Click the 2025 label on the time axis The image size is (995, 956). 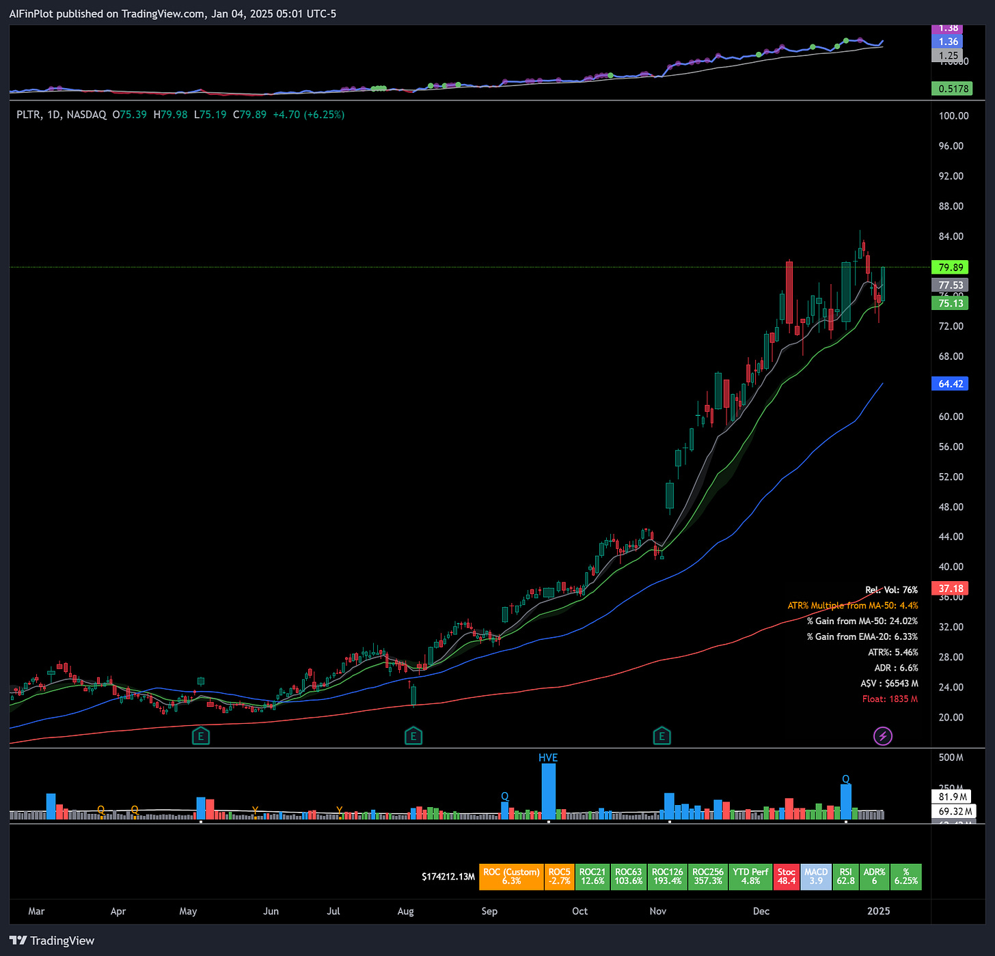click(x=878, y=912)
